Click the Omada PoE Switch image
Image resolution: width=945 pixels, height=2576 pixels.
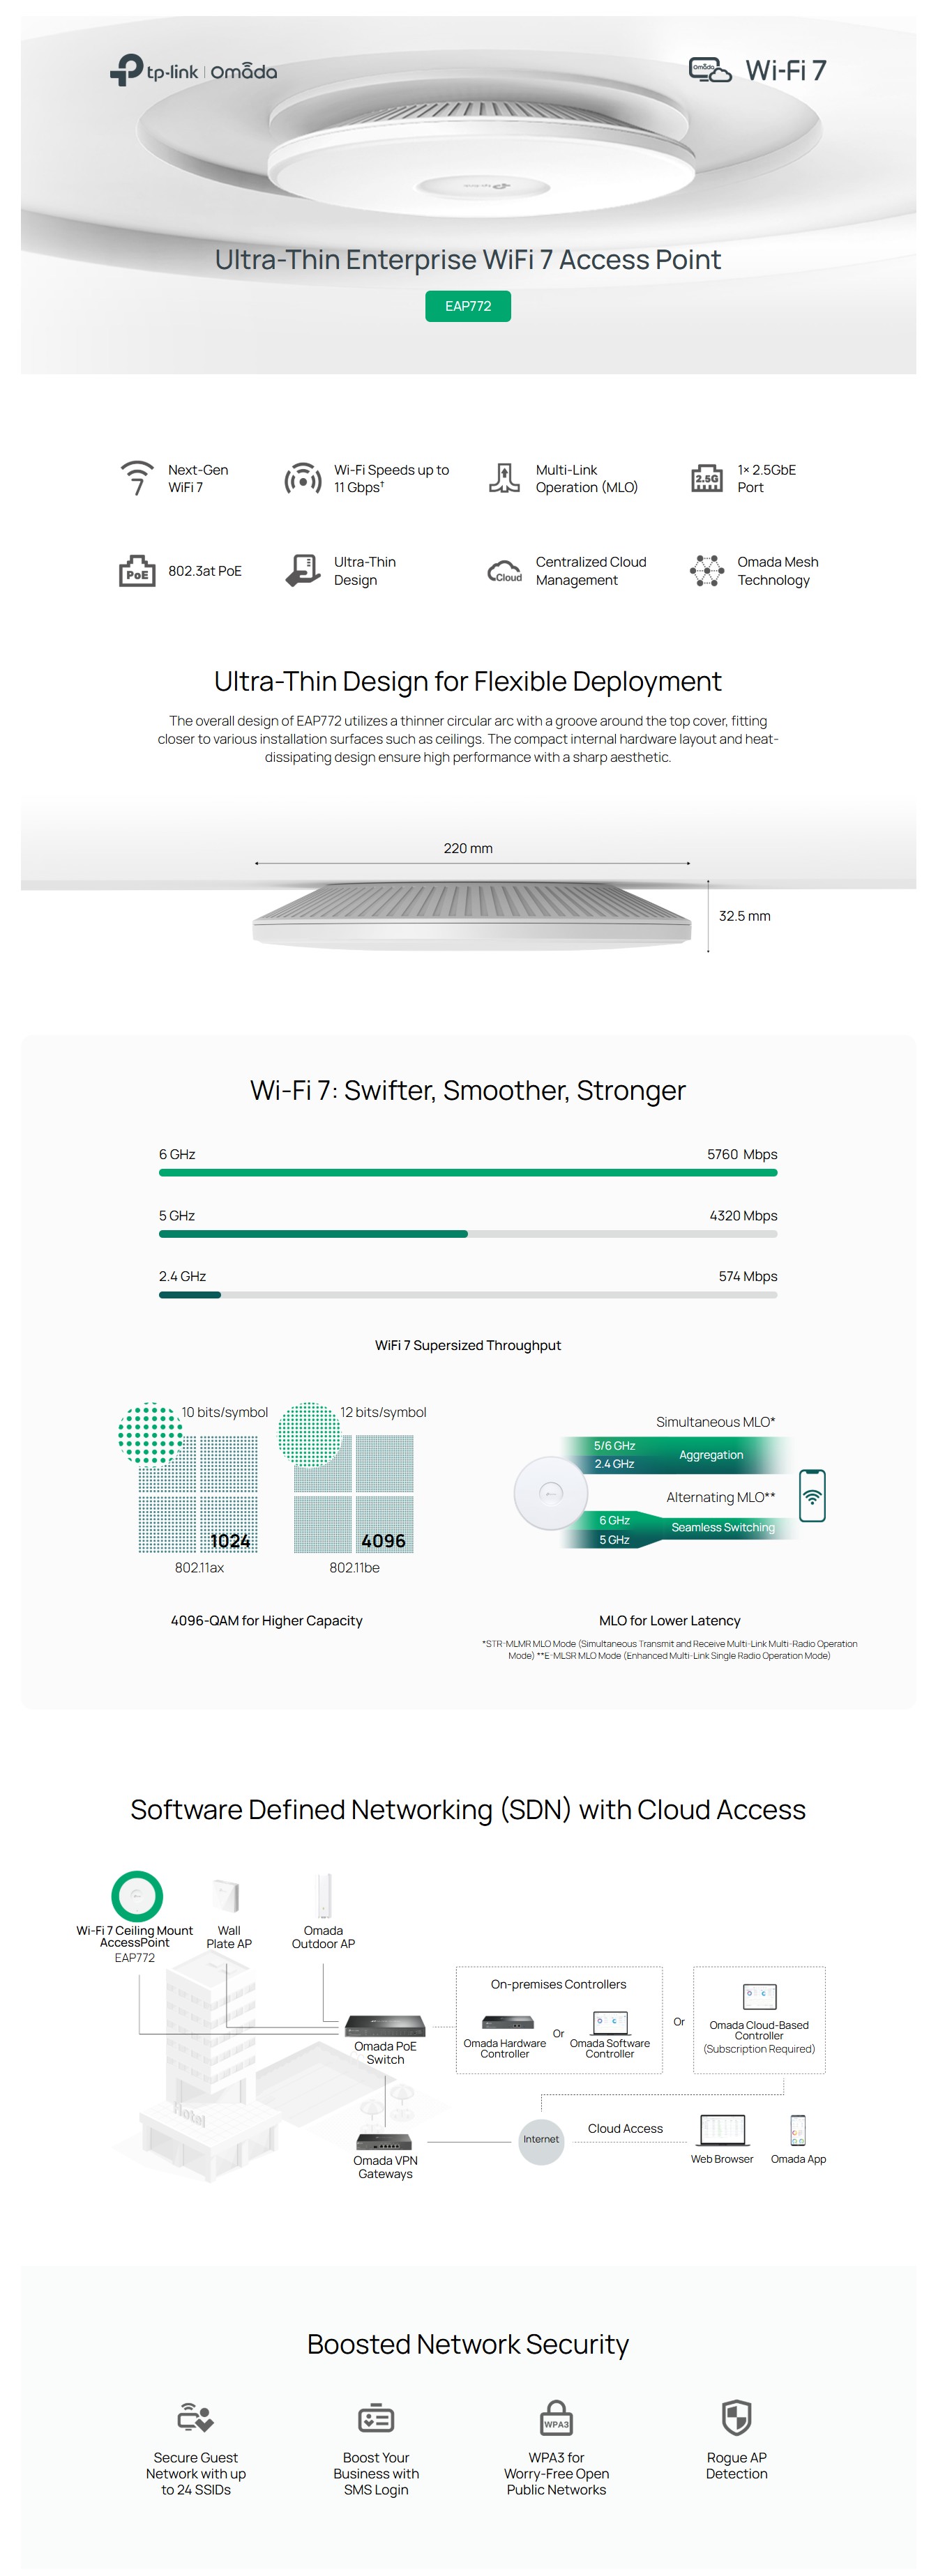[386, 2025]
